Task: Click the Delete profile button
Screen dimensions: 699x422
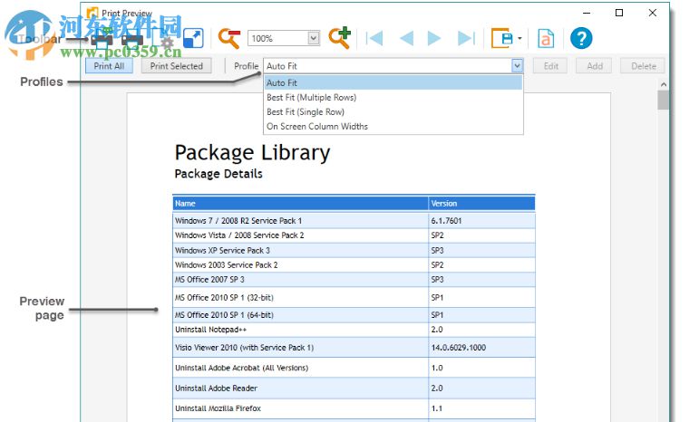Action: (x=644, y=66)
